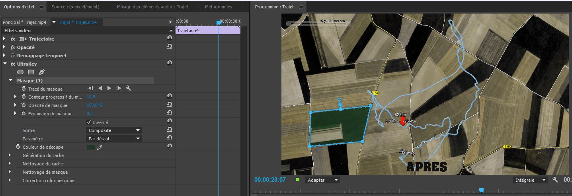Select the ellipse mask tool under UltraKey
This screenshot has width=572, height=196.
pyautogui.click(x=20, y=72)
